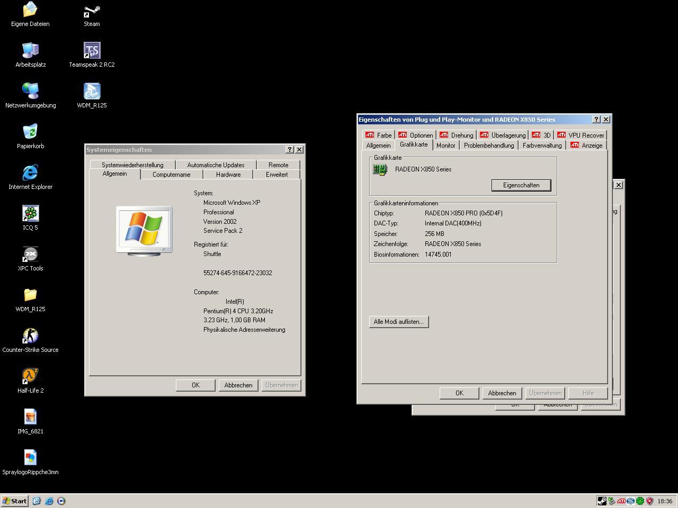Image resolution: width=678 pixels, height=508 pixels.
Task: Click the Safely Remove Hardware tray icon
Action: (611, 501)
